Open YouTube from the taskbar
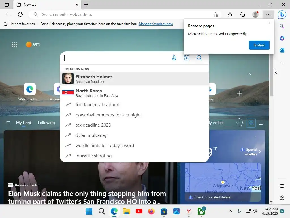The image size is (290, 218). [139, 211]
